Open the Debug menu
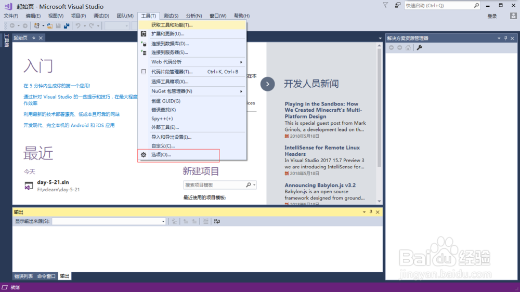 101,16
